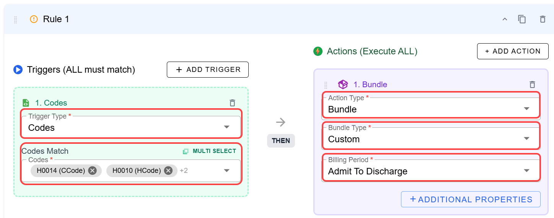Click the +2 more codes indicator
The image size is (554, 218).
(x=184, y=171)
